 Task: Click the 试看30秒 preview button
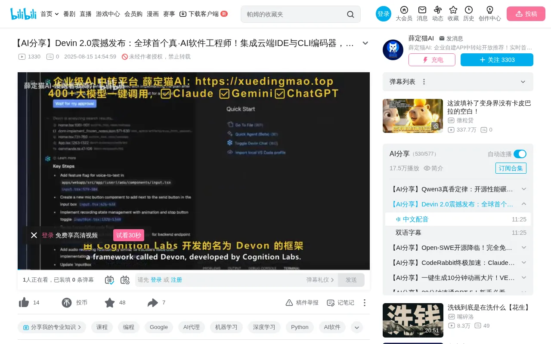[x=129, y=235]
